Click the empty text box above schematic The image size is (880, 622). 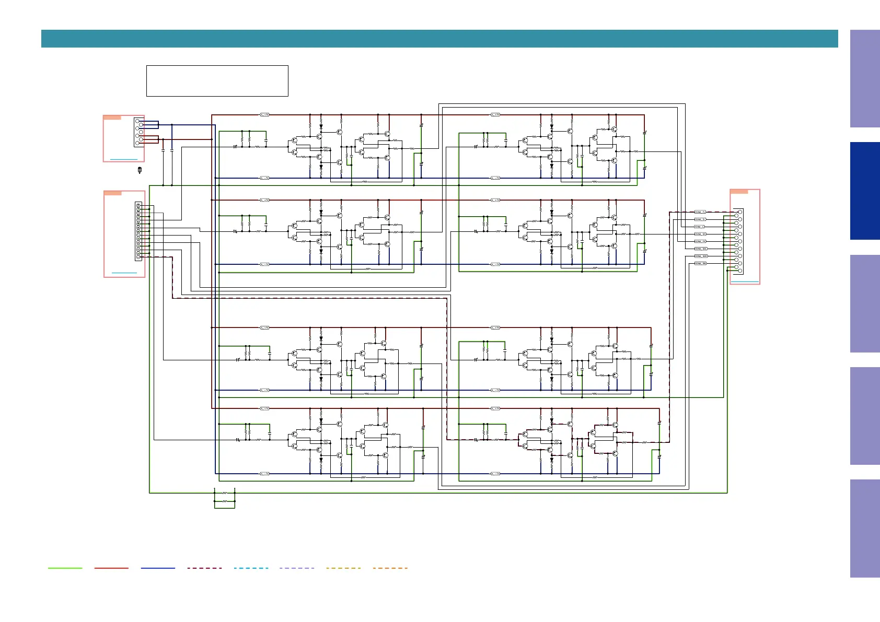(x=217, y=81)
